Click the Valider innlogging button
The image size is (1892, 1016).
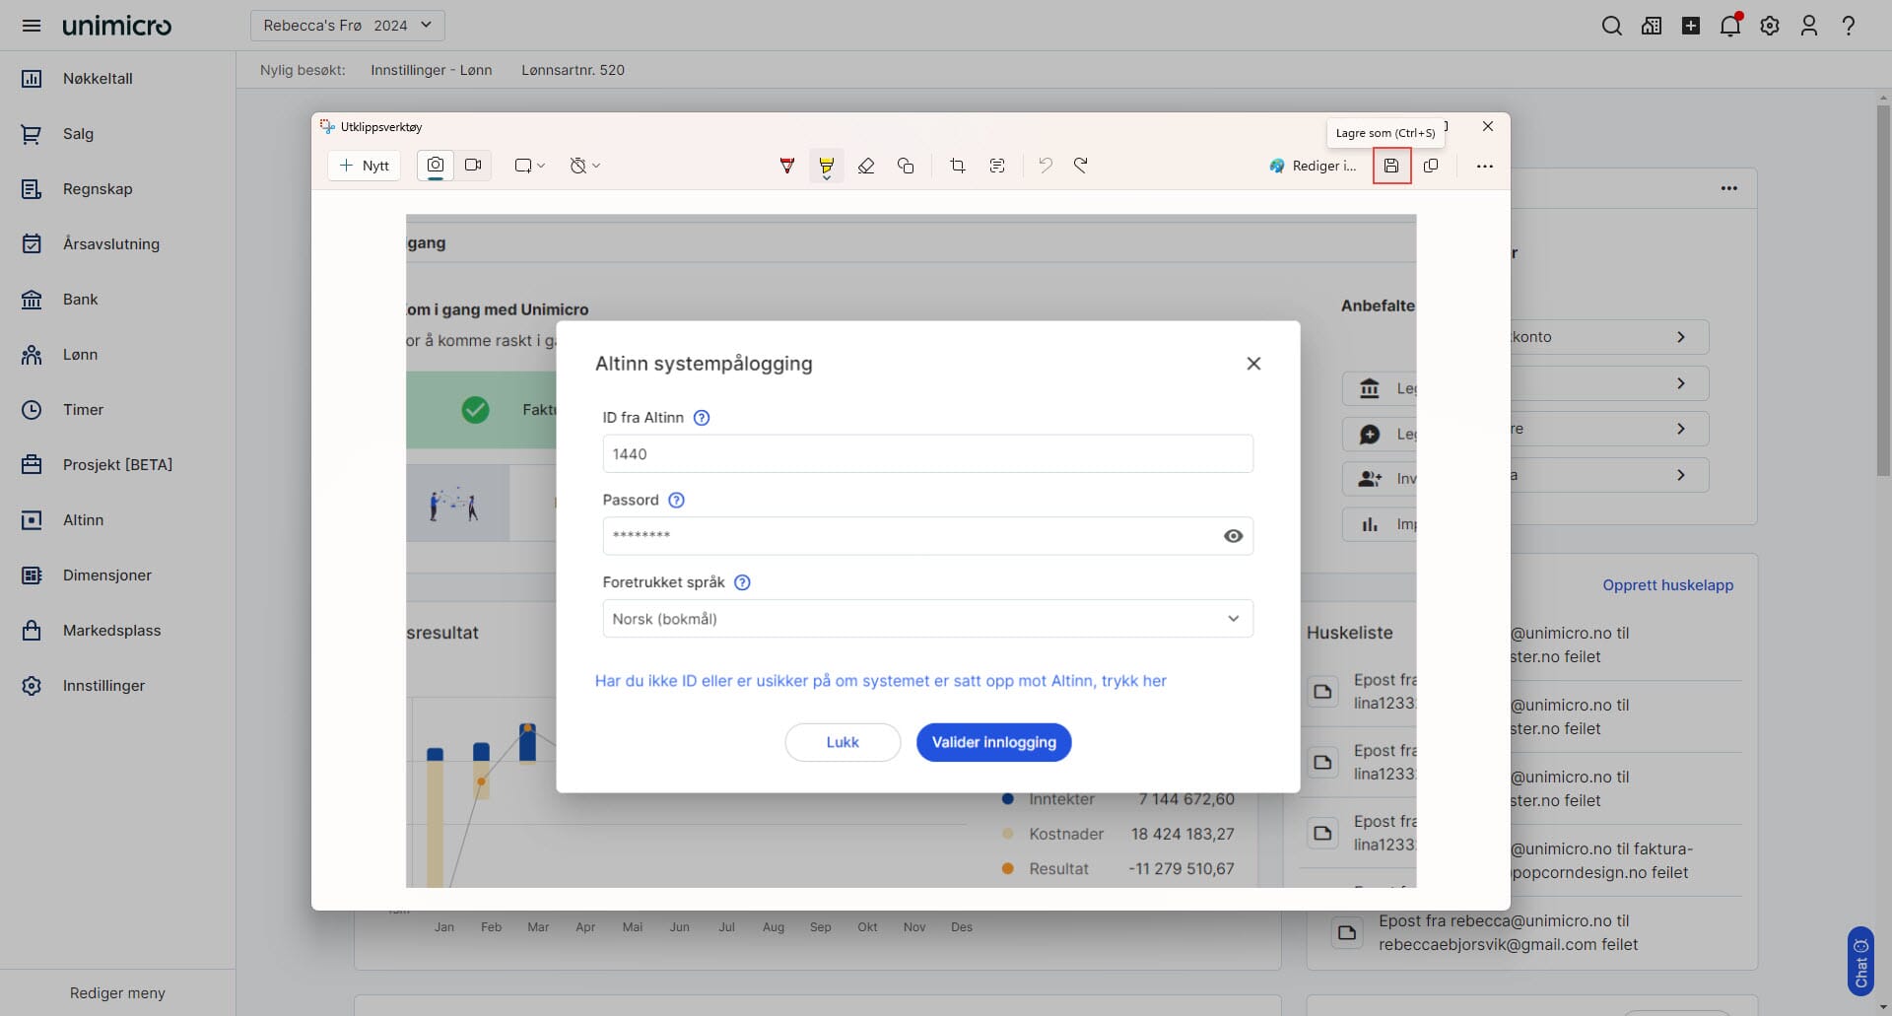(x=993, y=742)
